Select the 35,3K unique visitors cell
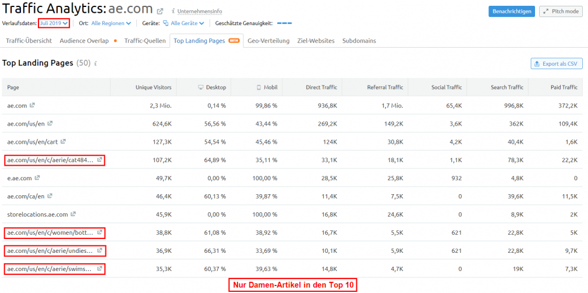588x293 pixels. [x=164, y=269]
